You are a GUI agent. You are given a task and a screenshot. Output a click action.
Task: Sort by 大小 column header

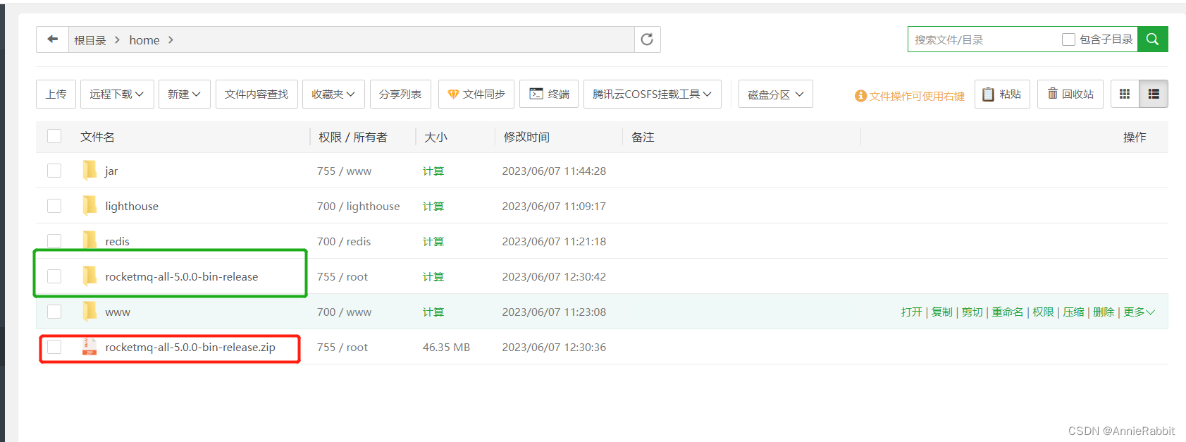click(436, 137)
